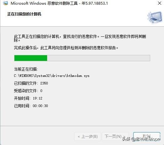Click the version number 5.97.18853.1 in title
The width and height of the screenshot is (164, 145).
96,3
